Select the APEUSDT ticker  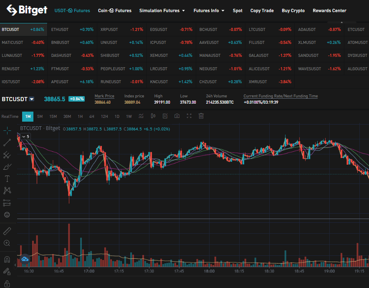(x=72, y=82)
